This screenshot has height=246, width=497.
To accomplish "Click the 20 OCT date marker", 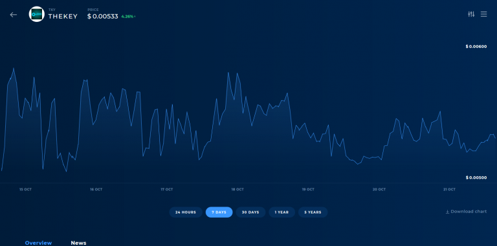I will click(379, 189).
